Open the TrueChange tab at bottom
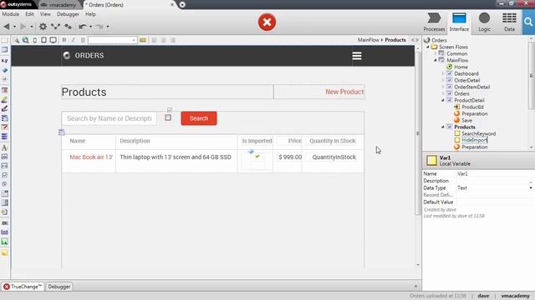The height and width of the screenshot is (300, 535). pyautogui.click(x=23, y=287)
